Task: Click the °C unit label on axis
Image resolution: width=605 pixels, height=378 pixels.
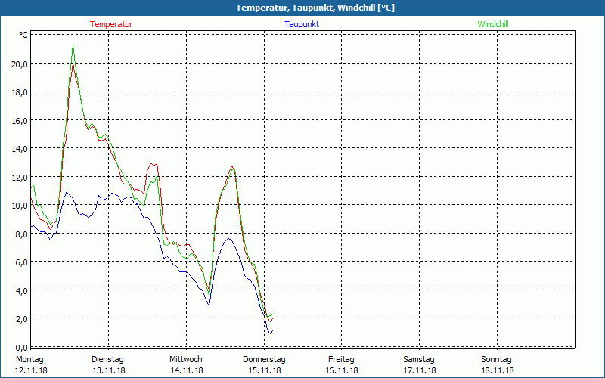Action: pos(23,35)
